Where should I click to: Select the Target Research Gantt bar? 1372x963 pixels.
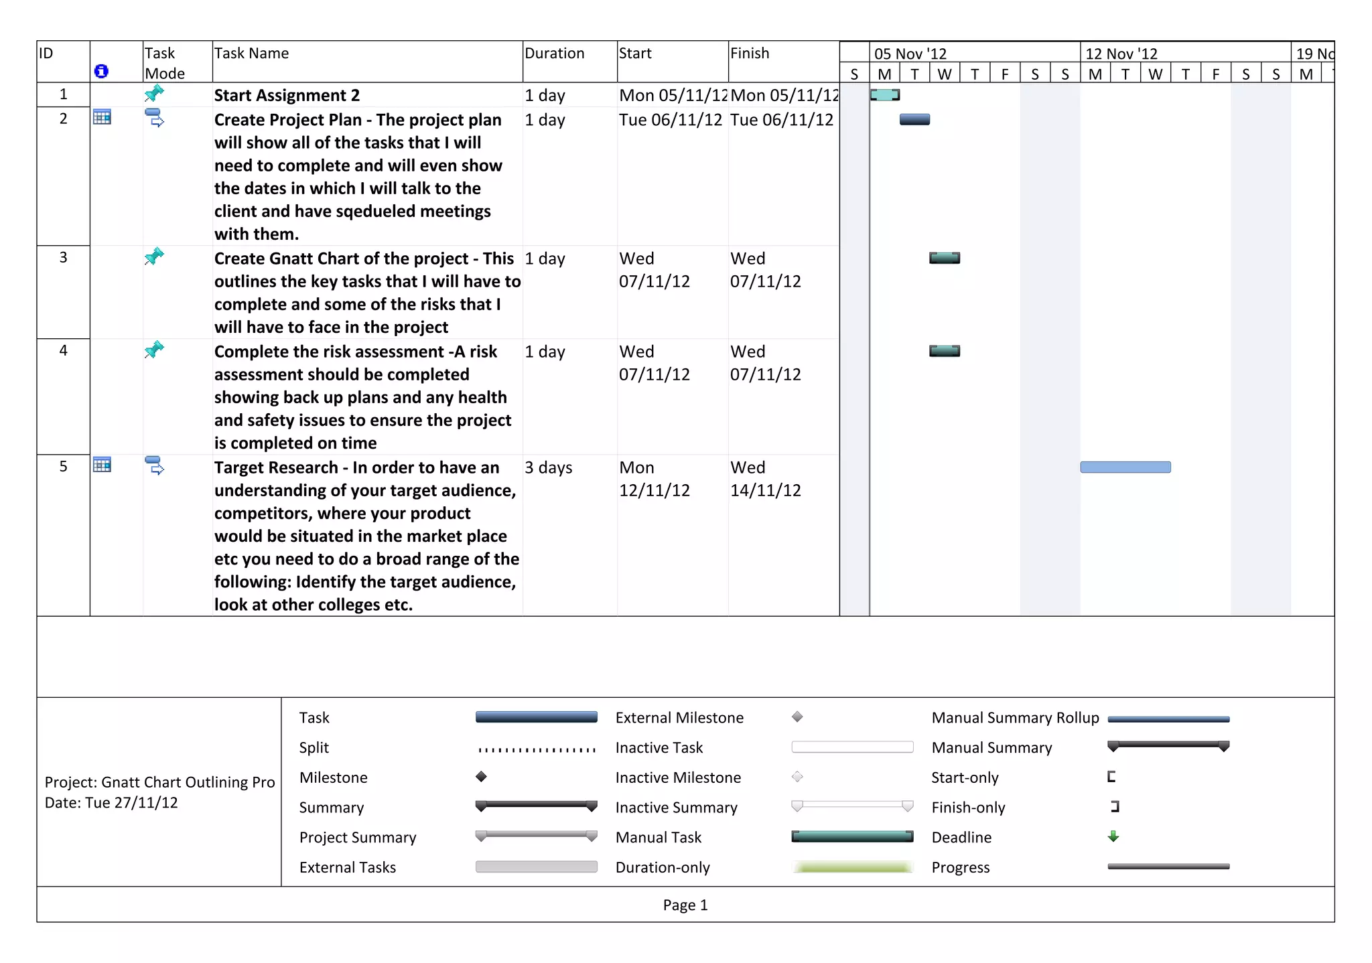(1125, 467)
